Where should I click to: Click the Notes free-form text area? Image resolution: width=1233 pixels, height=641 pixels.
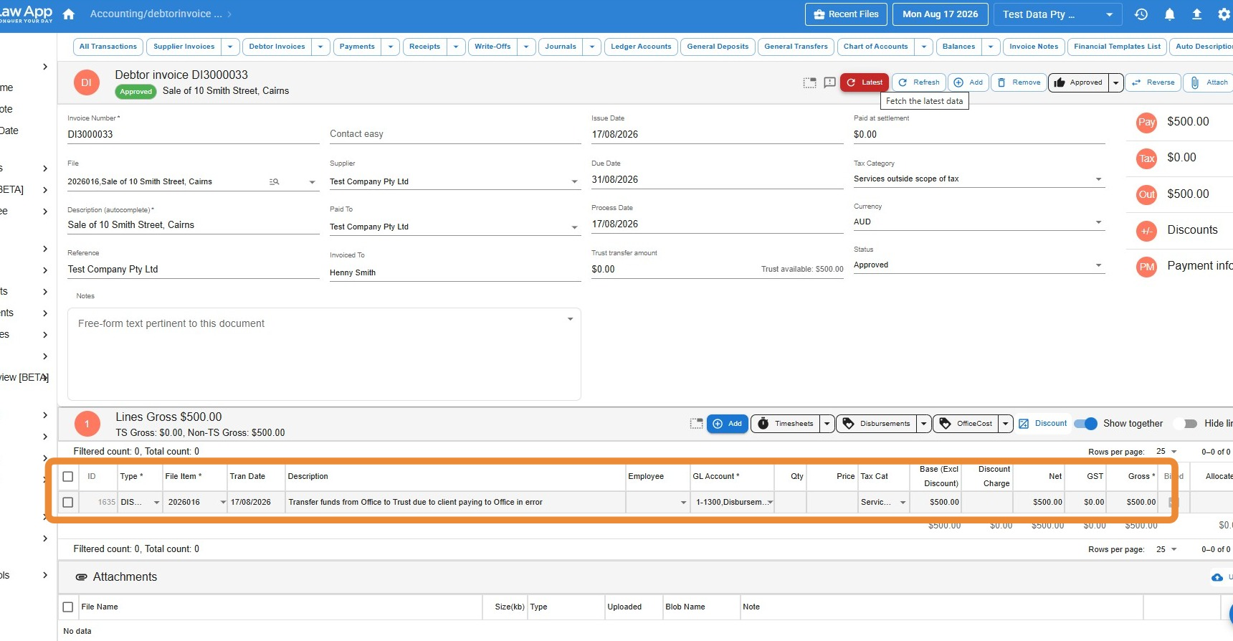point(324,354)
